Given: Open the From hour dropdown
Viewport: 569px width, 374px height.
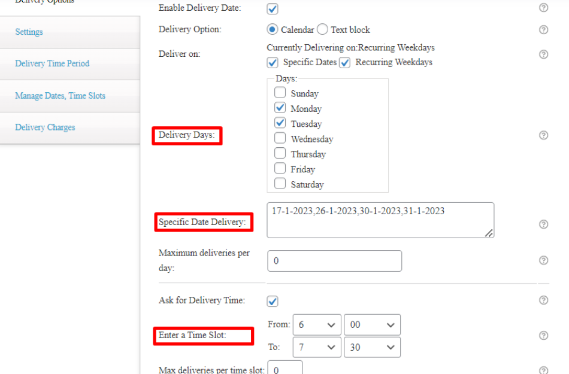Looking at the screenshot, I should click(x=317, y=324).
